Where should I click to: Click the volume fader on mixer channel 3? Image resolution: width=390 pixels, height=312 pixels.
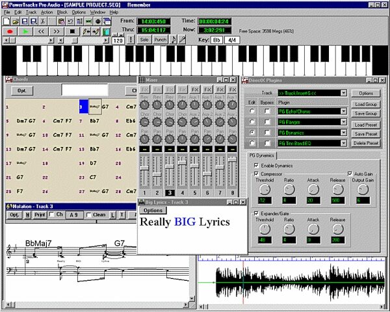tap(170, 166)
